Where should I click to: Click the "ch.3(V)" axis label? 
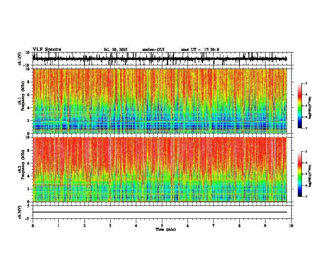[x=20, y=212]
